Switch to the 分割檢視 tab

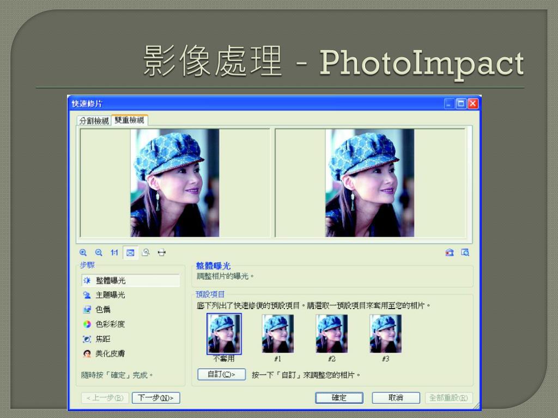coord(94,121)
